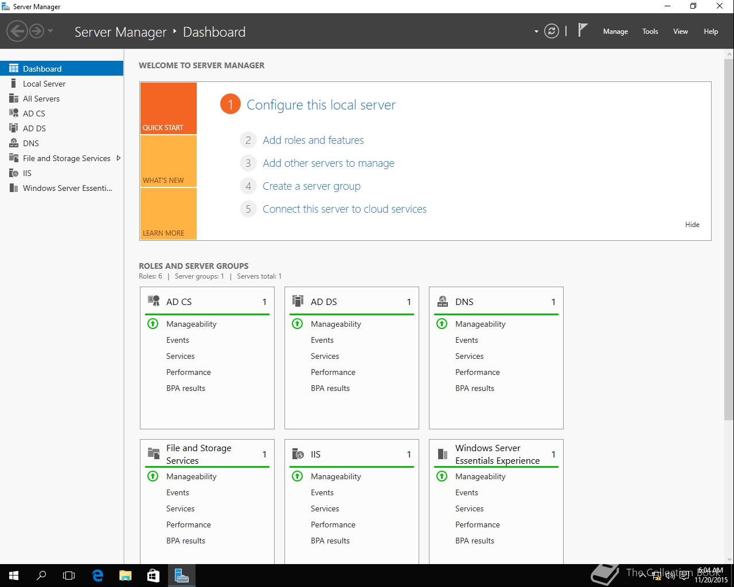Open Task View on the taskbar
The height and width of the screenshot is (587, 734).
[69, 576]
